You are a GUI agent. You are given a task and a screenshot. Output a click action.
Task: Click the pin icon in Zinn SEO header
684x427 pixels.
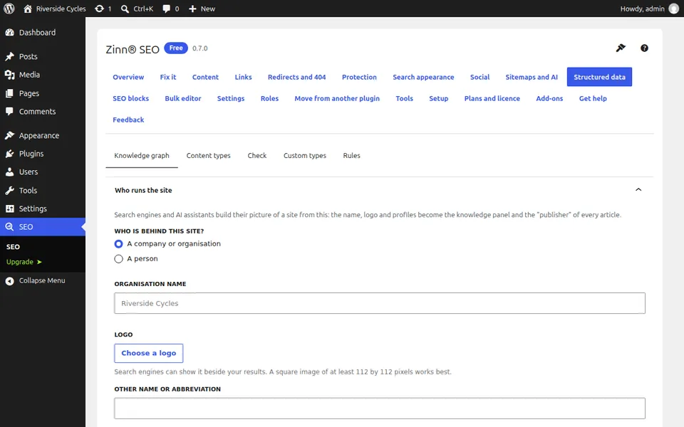pos(621,48)
